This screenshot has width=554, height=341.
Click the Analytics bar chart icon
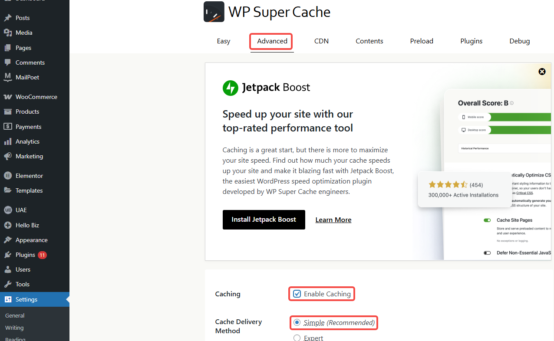[x=7, y=141]
